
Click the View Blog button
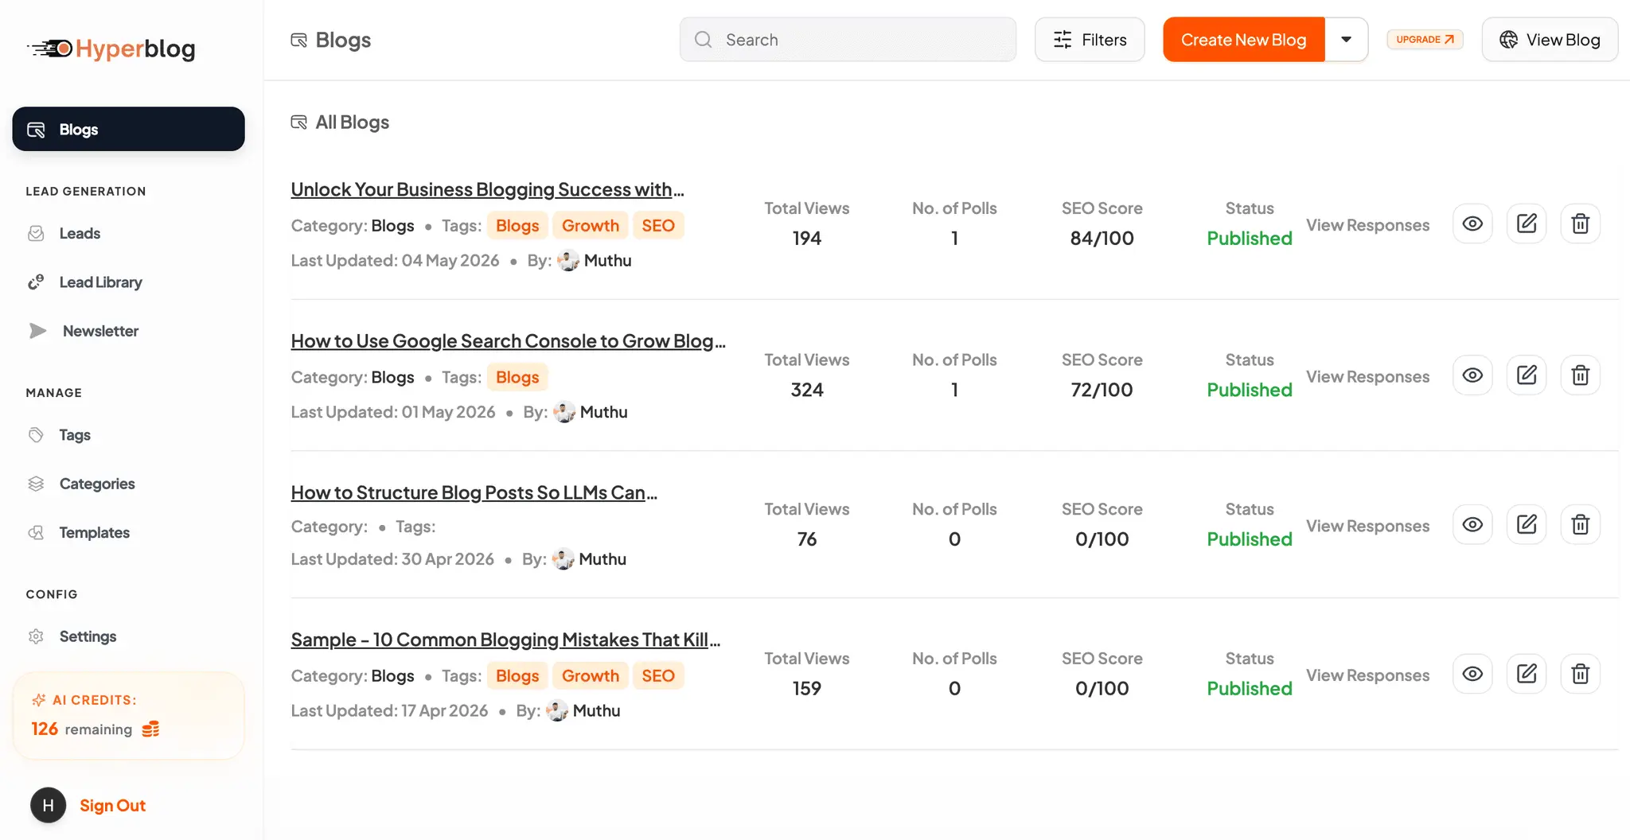coord(1550,40)
